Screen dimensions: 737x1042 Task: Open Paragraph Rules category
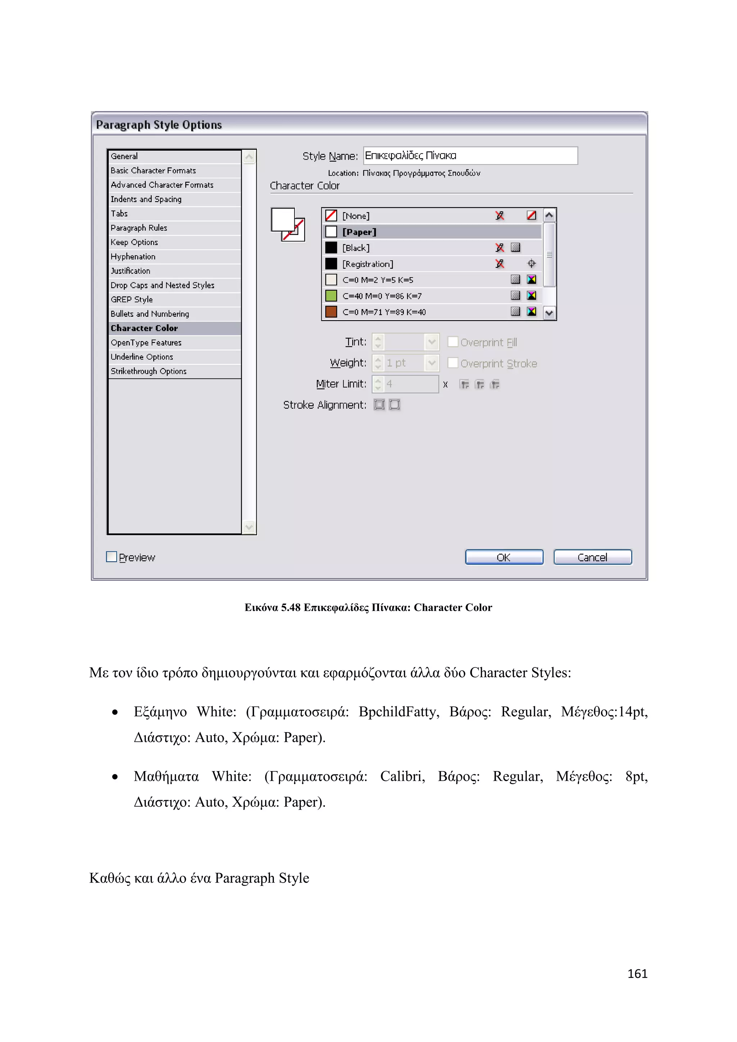(175, 228)
